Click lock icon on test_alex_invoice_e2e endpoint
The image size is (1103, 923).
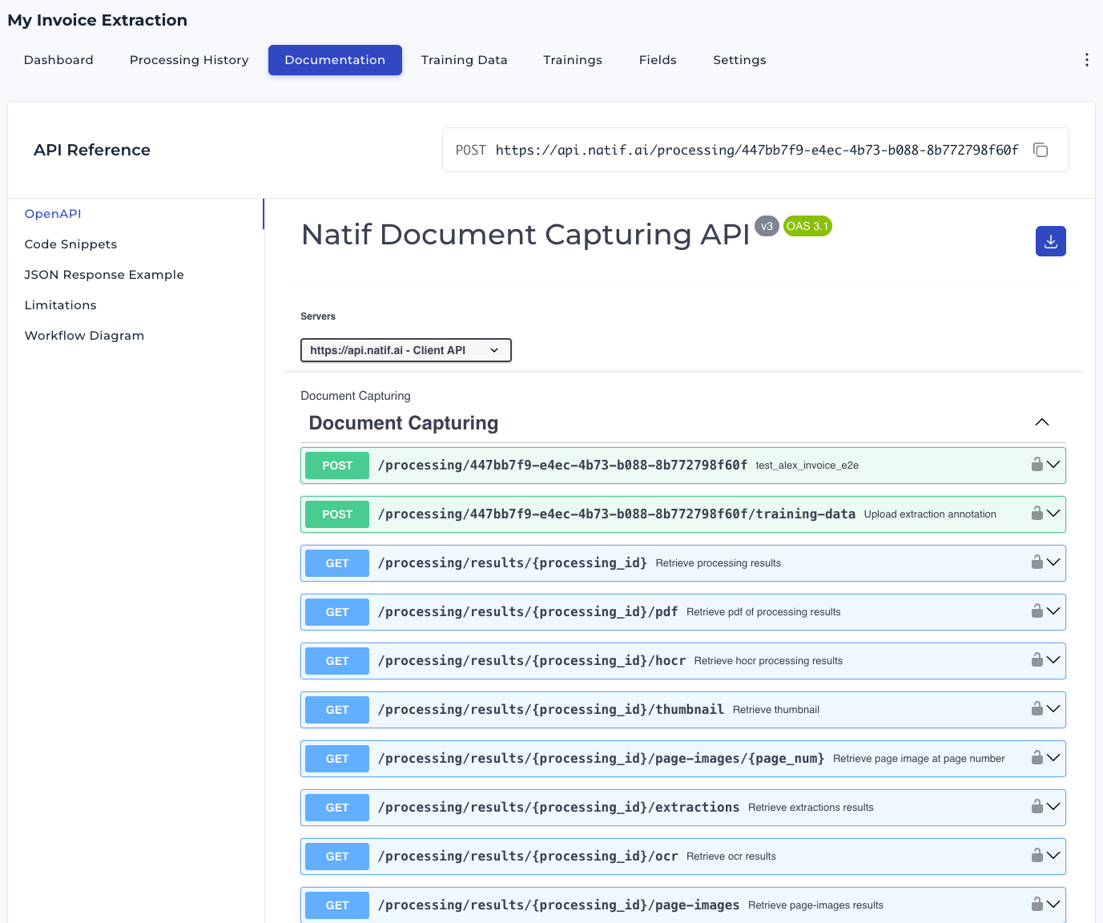1037,464
